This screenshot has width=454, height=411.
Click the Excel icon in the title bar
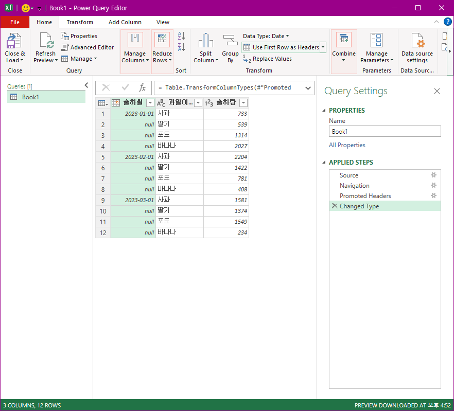(x=9, y=8)
